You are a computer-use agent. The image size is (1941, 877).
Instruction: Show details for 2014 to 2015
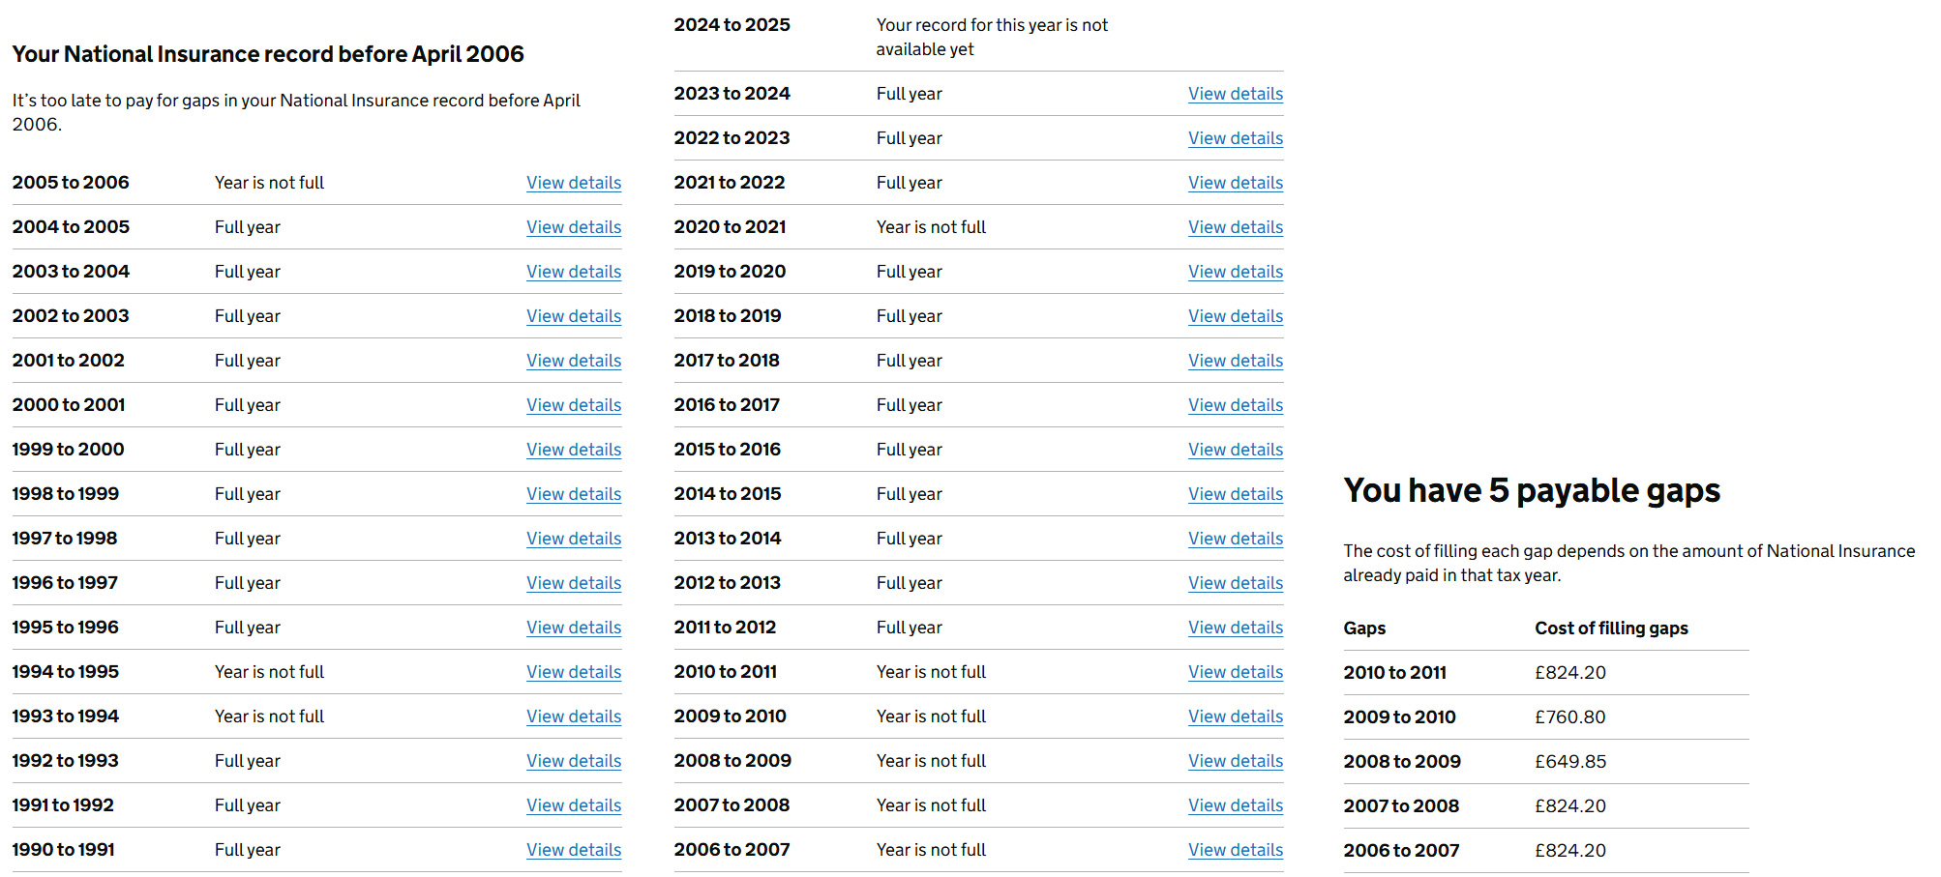pyautogui.click(x=1235, y=494)
